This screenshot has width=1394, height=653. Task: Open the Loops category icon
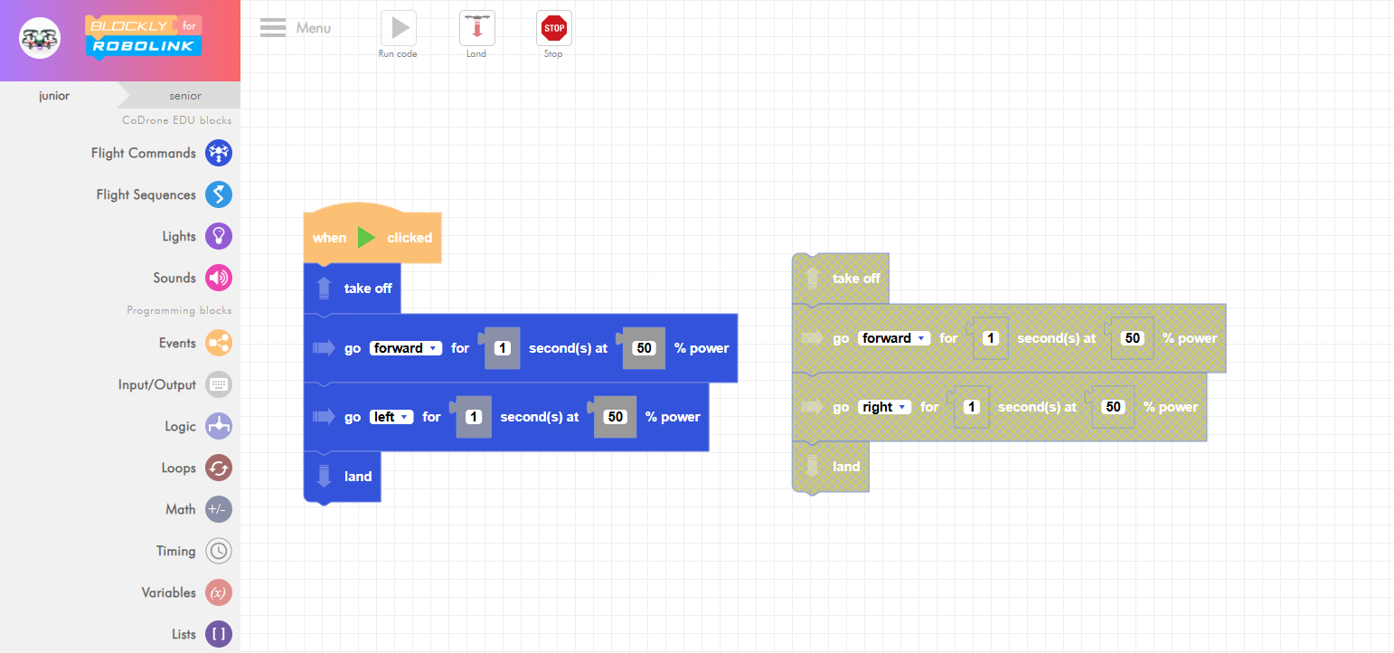click(218, 468)
